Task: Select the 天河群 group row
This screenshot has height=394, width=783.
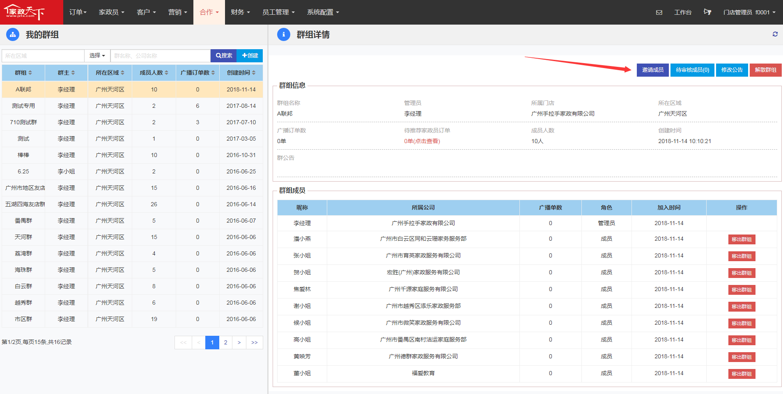Action: coord(132,237)
